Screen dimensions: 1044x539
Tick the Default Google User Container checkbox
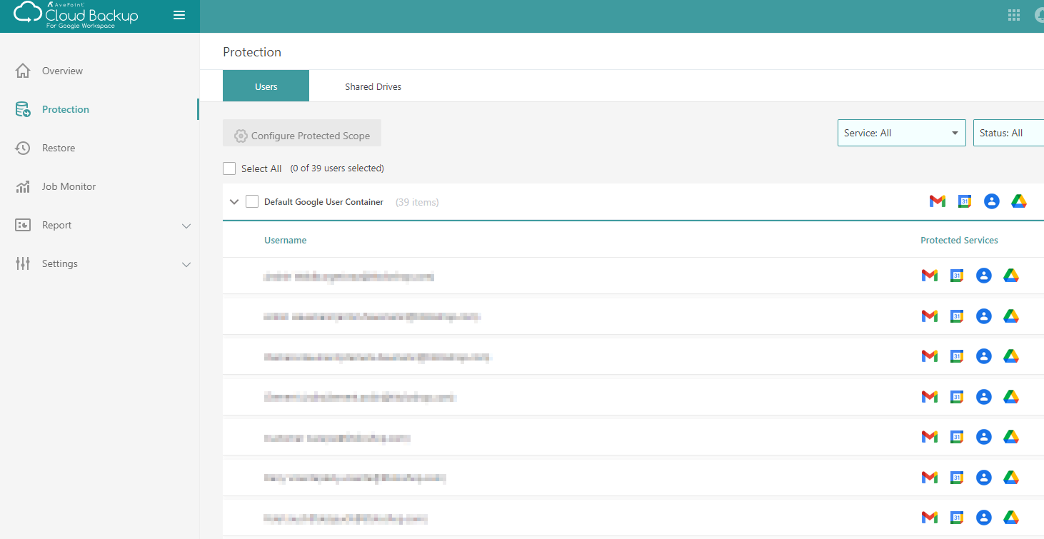pyautogui.click(x=252, y=202)
